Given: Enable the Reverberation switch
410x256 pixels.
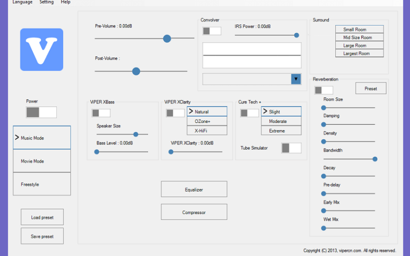Looking at the screenshot, I should coord(324,91).
